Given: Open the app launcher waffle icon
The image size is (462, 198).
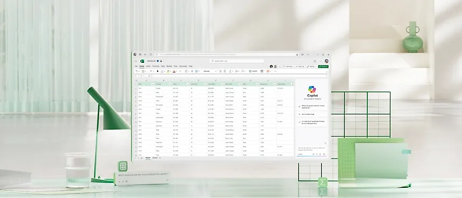Looking at the screenshot, I should pos(136,61).
